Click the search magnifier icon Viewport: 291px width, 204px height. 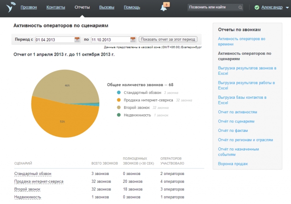pyautogui.click(x=240, y=7)
